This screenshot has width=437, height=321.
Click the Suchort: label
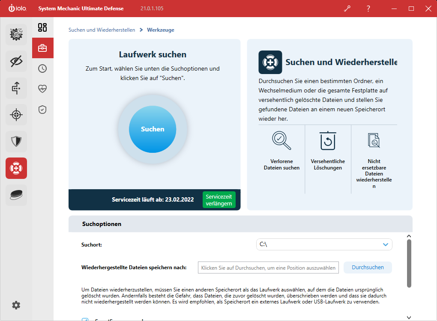[x=91, y=245]
